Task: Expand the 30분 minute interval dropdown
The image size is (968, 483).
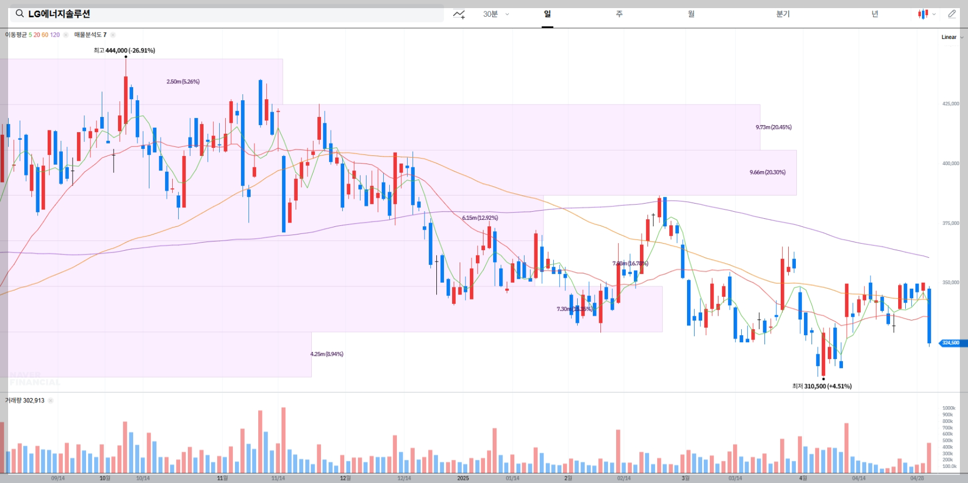Action: tap(496, 14)
